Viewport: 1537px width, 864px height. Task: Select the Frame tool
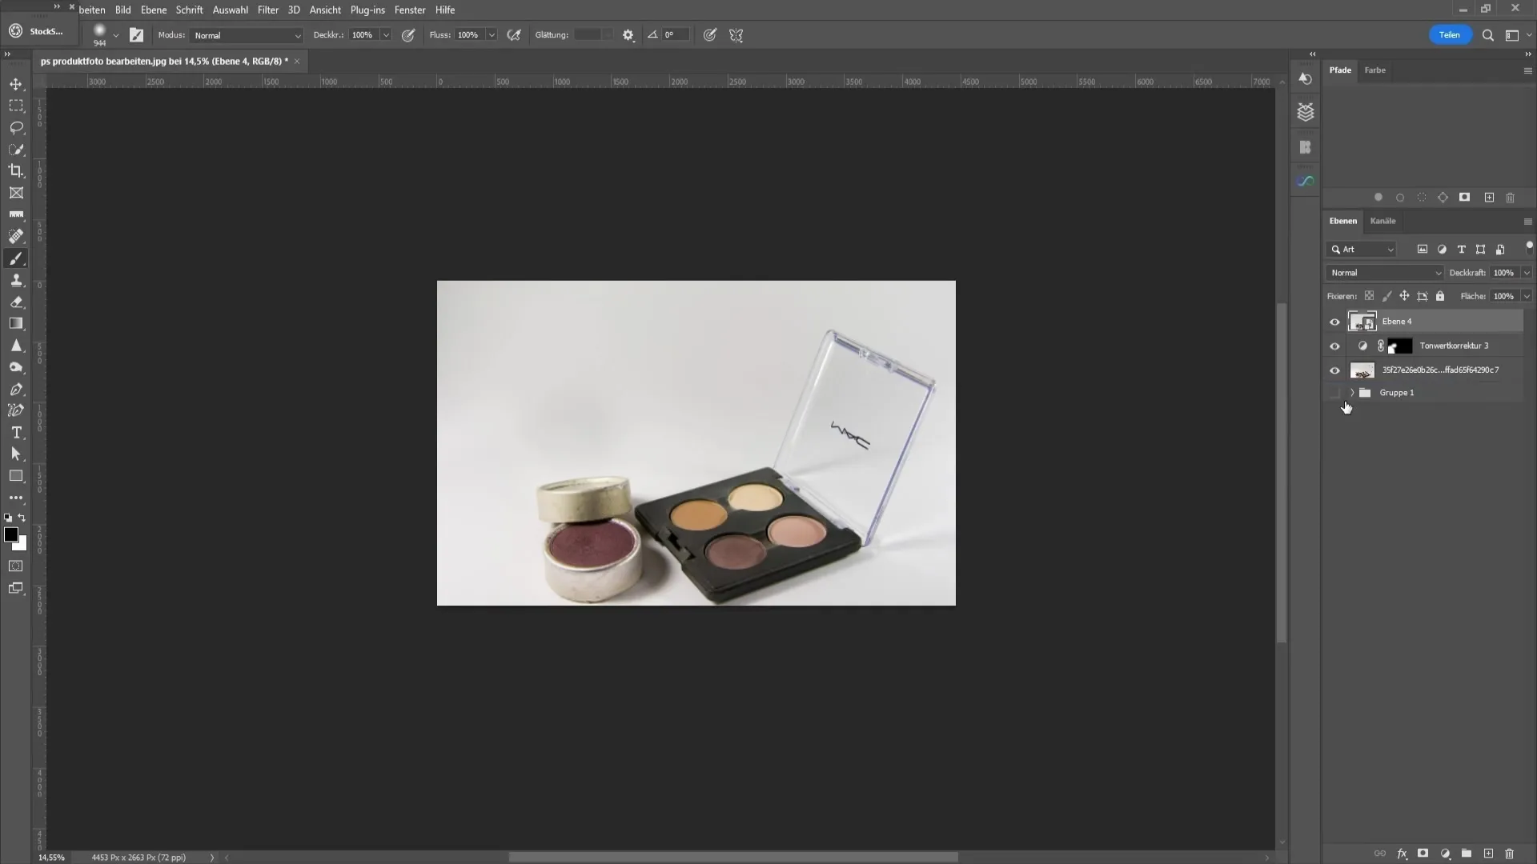pyautogui.click(x=16, y=193)
